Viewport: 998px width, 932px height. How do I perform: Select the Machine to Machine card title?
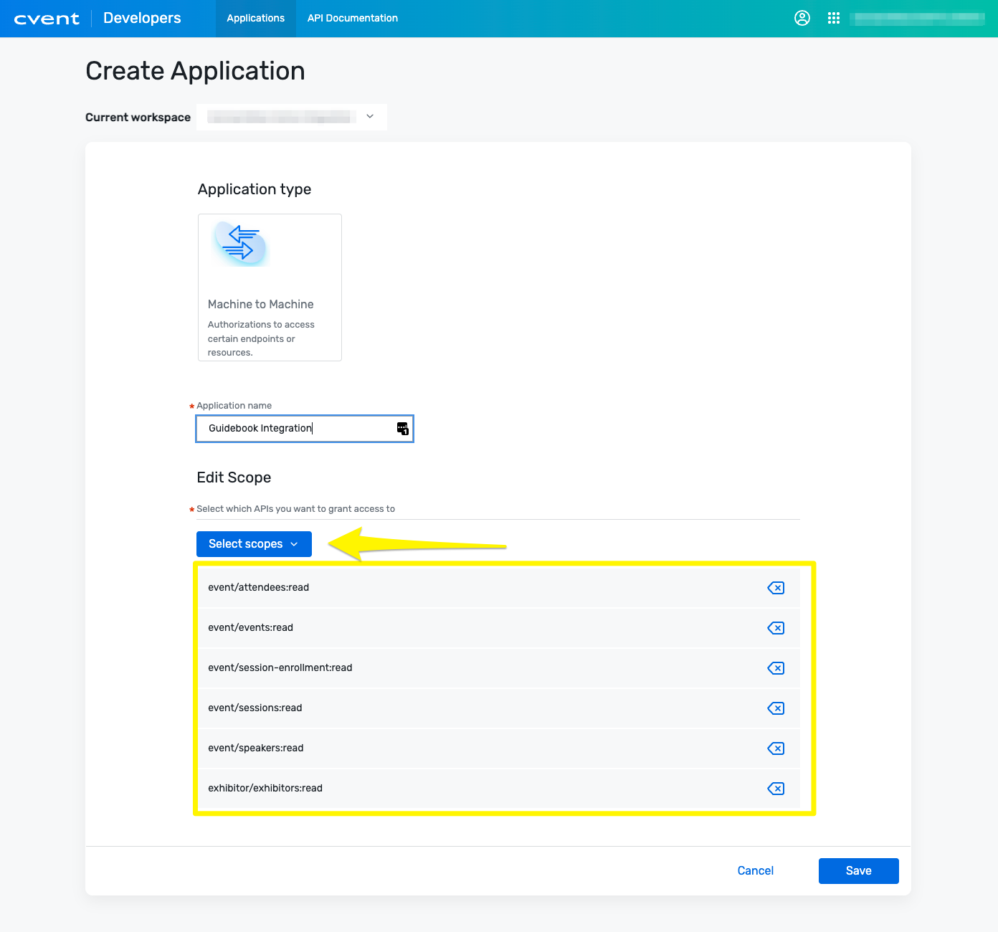click(261, 305)
